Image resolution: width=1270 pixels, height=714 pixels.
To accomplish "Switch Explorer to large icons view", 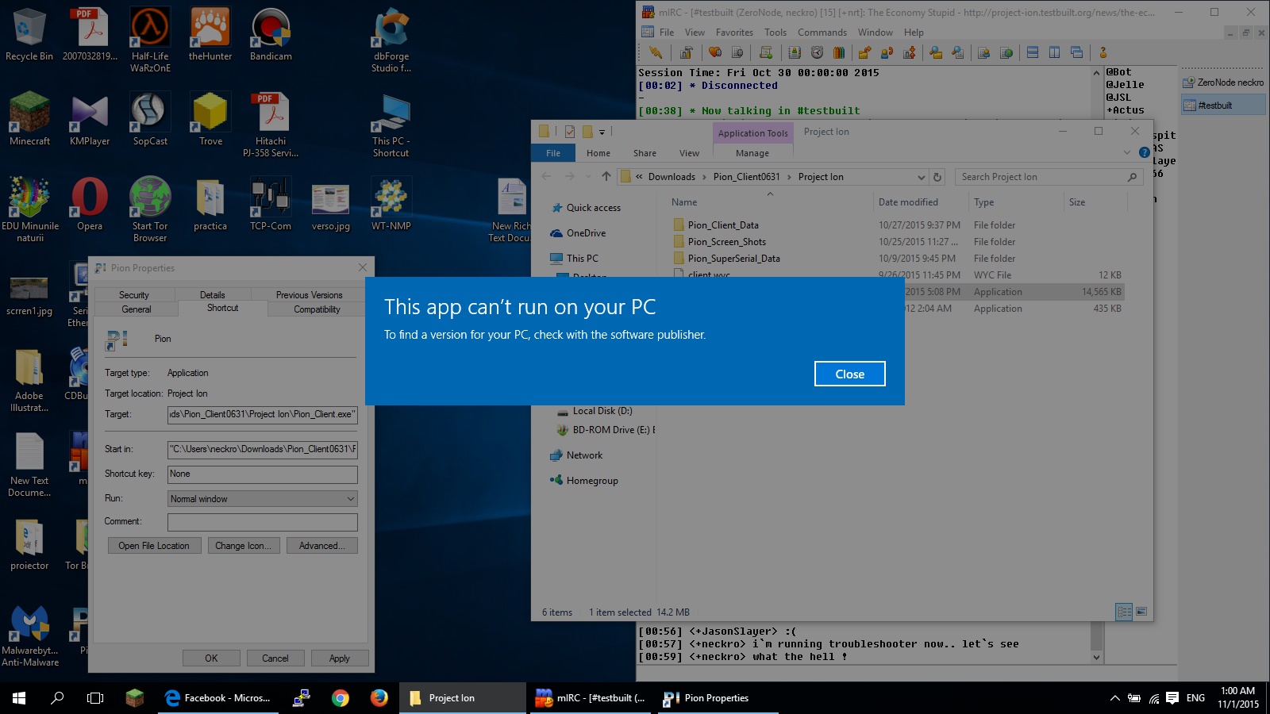I will pyautogui.click(x=1141, y=612).
